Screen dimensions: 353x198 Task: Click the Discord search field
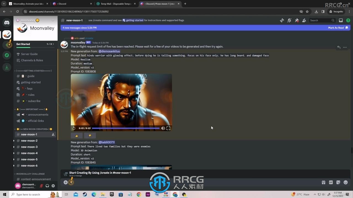tap(322, 20)
